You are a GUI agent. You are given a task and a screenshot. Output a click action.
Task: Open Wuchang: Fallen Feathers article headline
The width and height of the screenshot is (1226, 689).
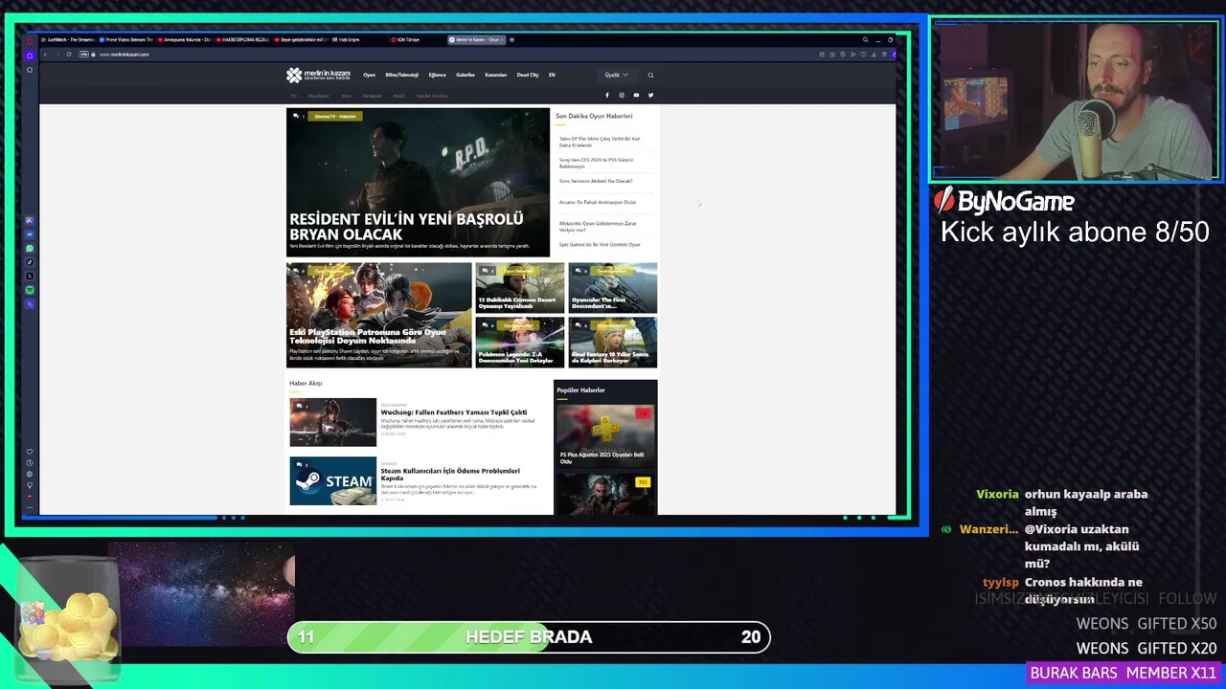454,412
